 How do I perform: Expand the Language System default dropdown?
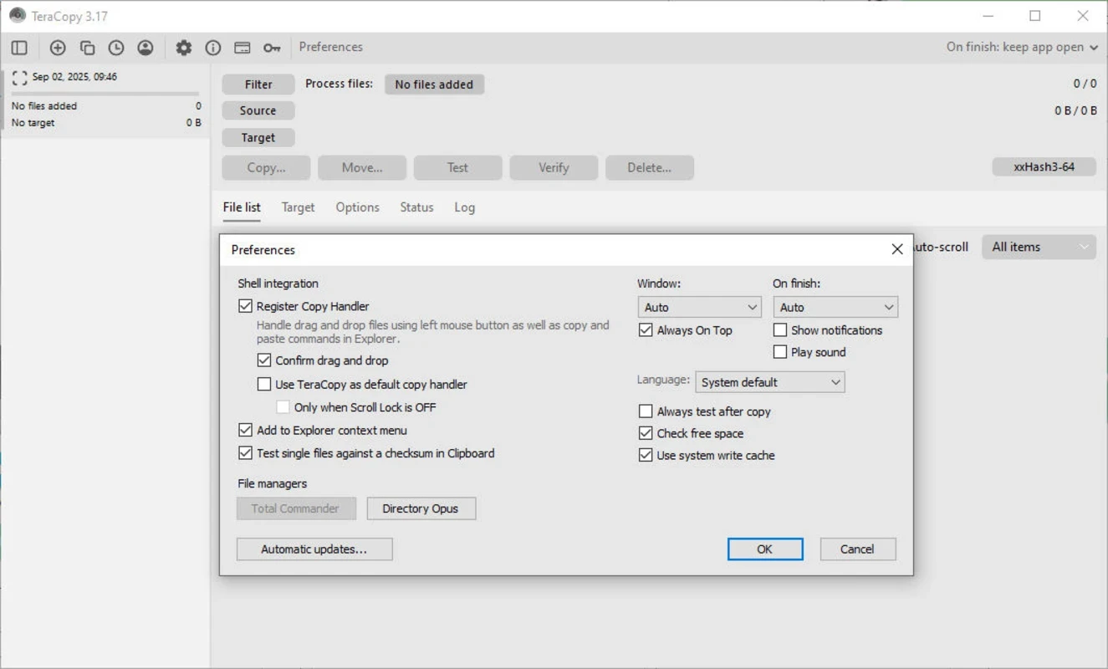(x=769, y=382)
